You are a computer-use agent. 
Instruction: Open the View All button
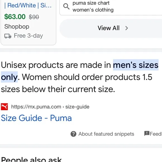click(x=111, y=28)
